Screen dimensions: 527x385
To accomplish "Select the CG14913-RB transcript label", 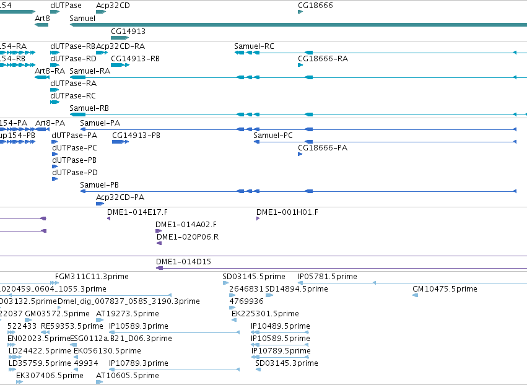I will 135,58.
